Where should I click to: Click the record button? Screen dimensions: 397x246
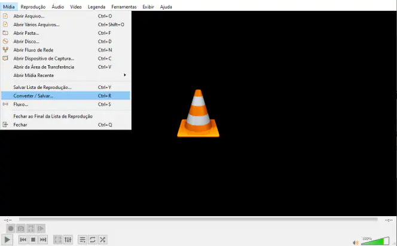tap(11, 229)
